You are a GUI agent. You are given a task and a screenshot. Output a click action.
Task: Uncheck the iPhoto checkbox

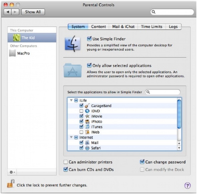point(82,121)
